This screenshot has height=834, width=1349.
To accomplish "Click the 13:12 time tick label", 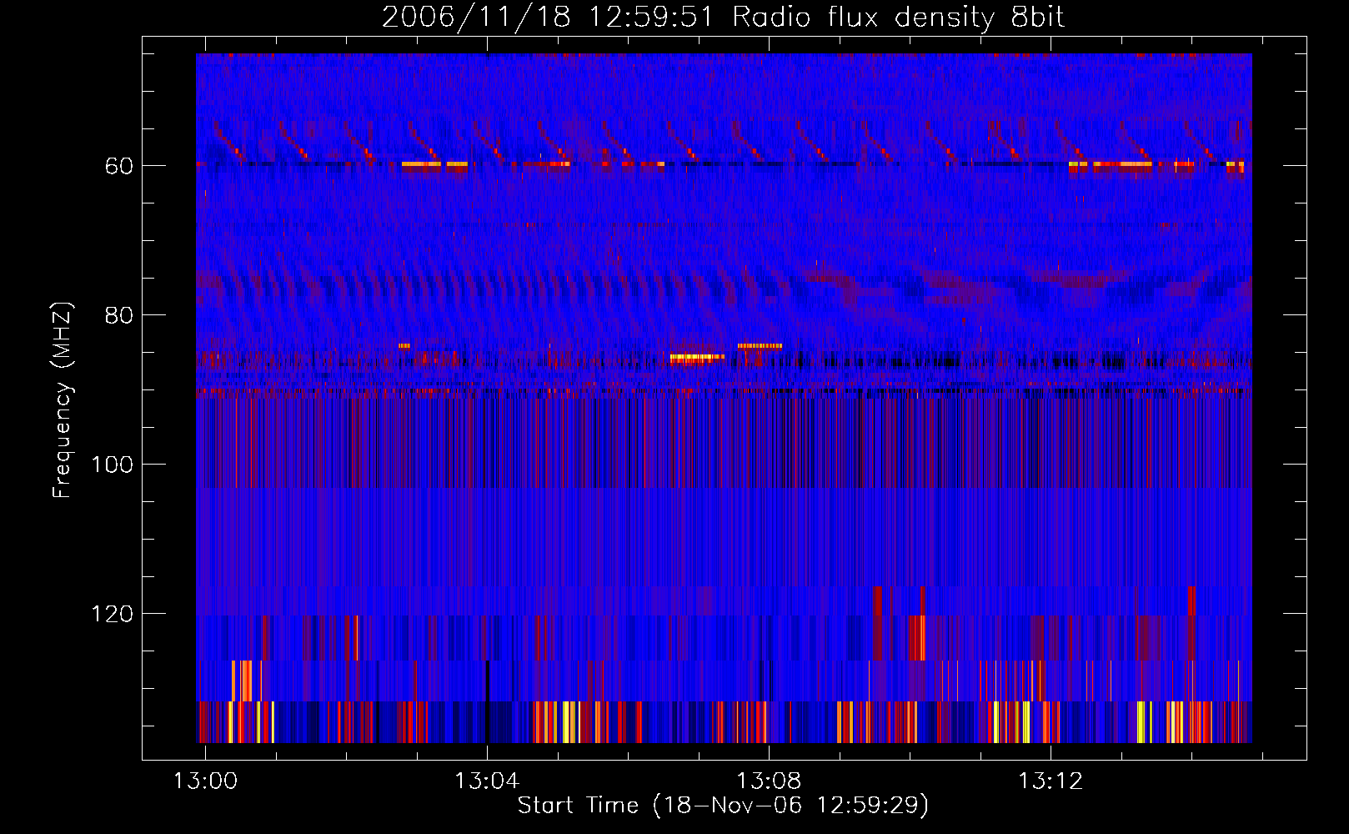I will (x=1051, y=781).
